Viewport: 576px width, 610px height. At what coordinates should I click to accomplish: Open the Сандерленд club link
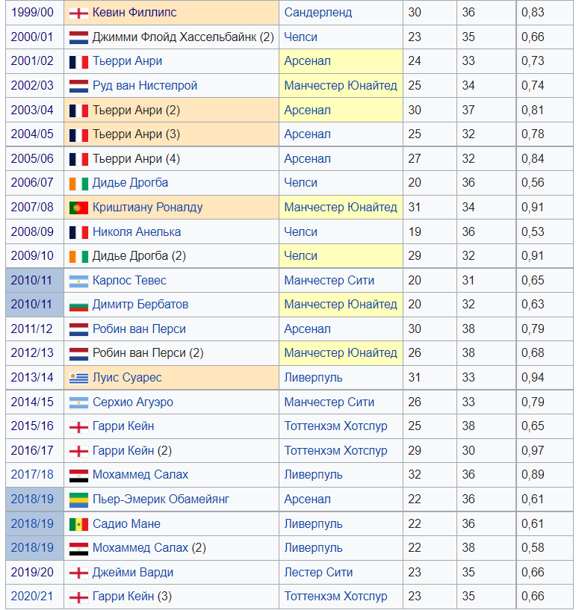point(318,13)
